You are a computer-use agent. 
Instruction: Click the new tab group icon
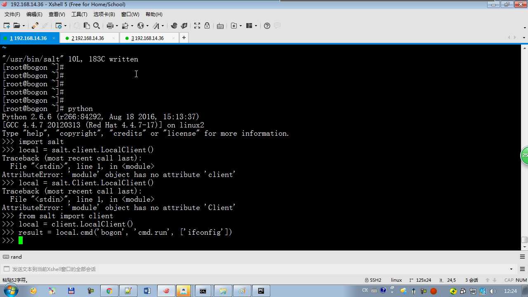pos(234,26)
